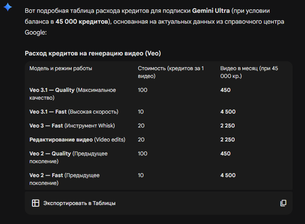Click the cost value 100 for Veo 3.1 Quality
This screenshot has height=224, width=305.
click(x=142, y=90)
